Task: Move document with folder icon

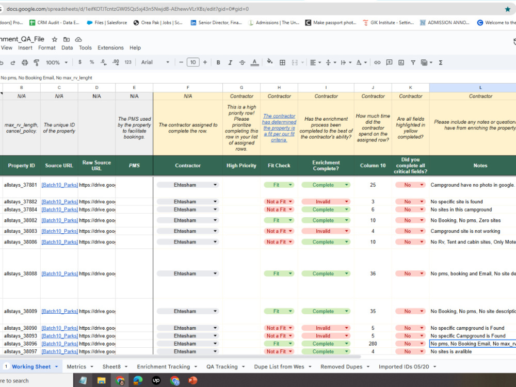Action: pos(67,39)
